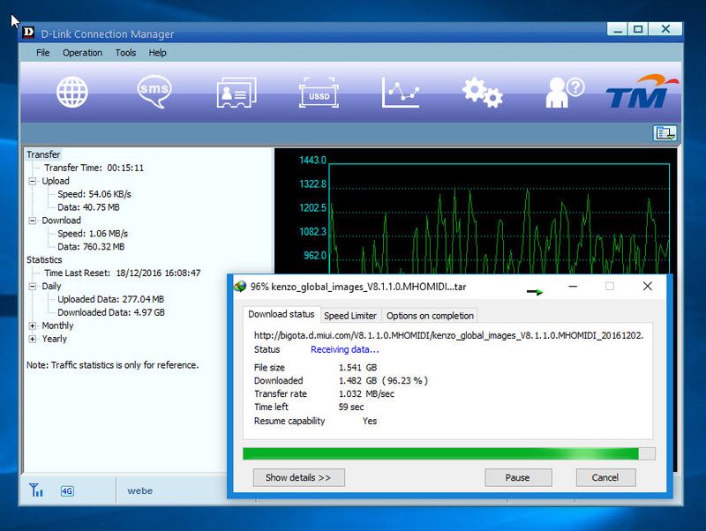Image resolution: width=706 pixels, height=531 pixels.
Task: Collapse the Upload tree node
Action: point(33,181)
